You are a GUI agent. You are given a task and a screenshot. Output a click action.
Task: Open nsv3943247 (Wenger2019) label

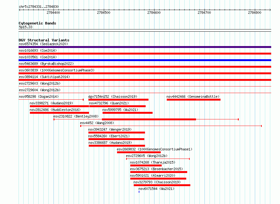click(x=110, y=129)
